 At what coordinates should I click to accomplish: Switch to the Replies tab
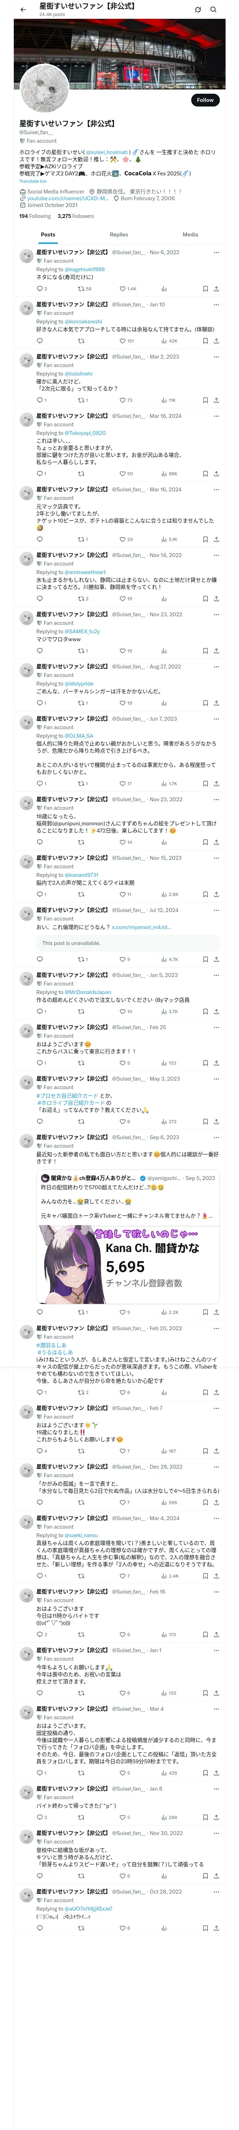pyautogui.click(x=119, y=235)
